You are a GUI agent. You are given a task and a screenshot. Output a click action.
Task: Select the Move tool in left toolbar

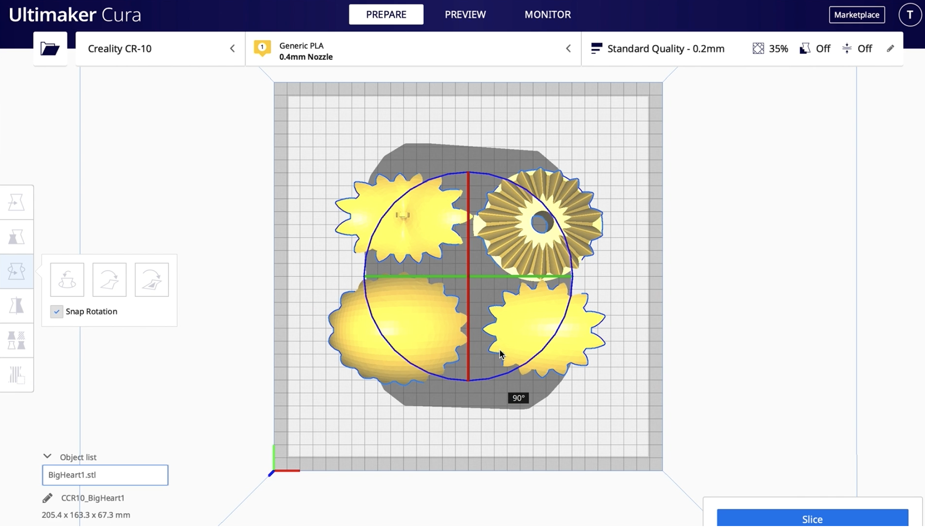(x=17, y=202)
